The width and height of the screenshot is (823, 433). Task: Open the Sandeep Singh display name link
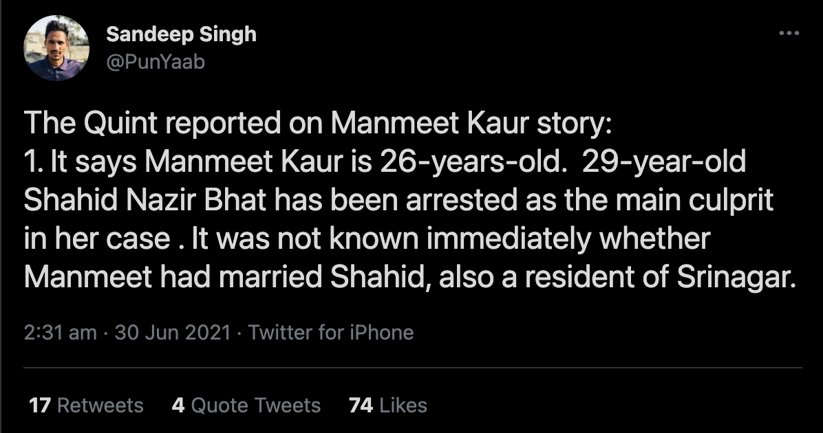click(181, 35)
